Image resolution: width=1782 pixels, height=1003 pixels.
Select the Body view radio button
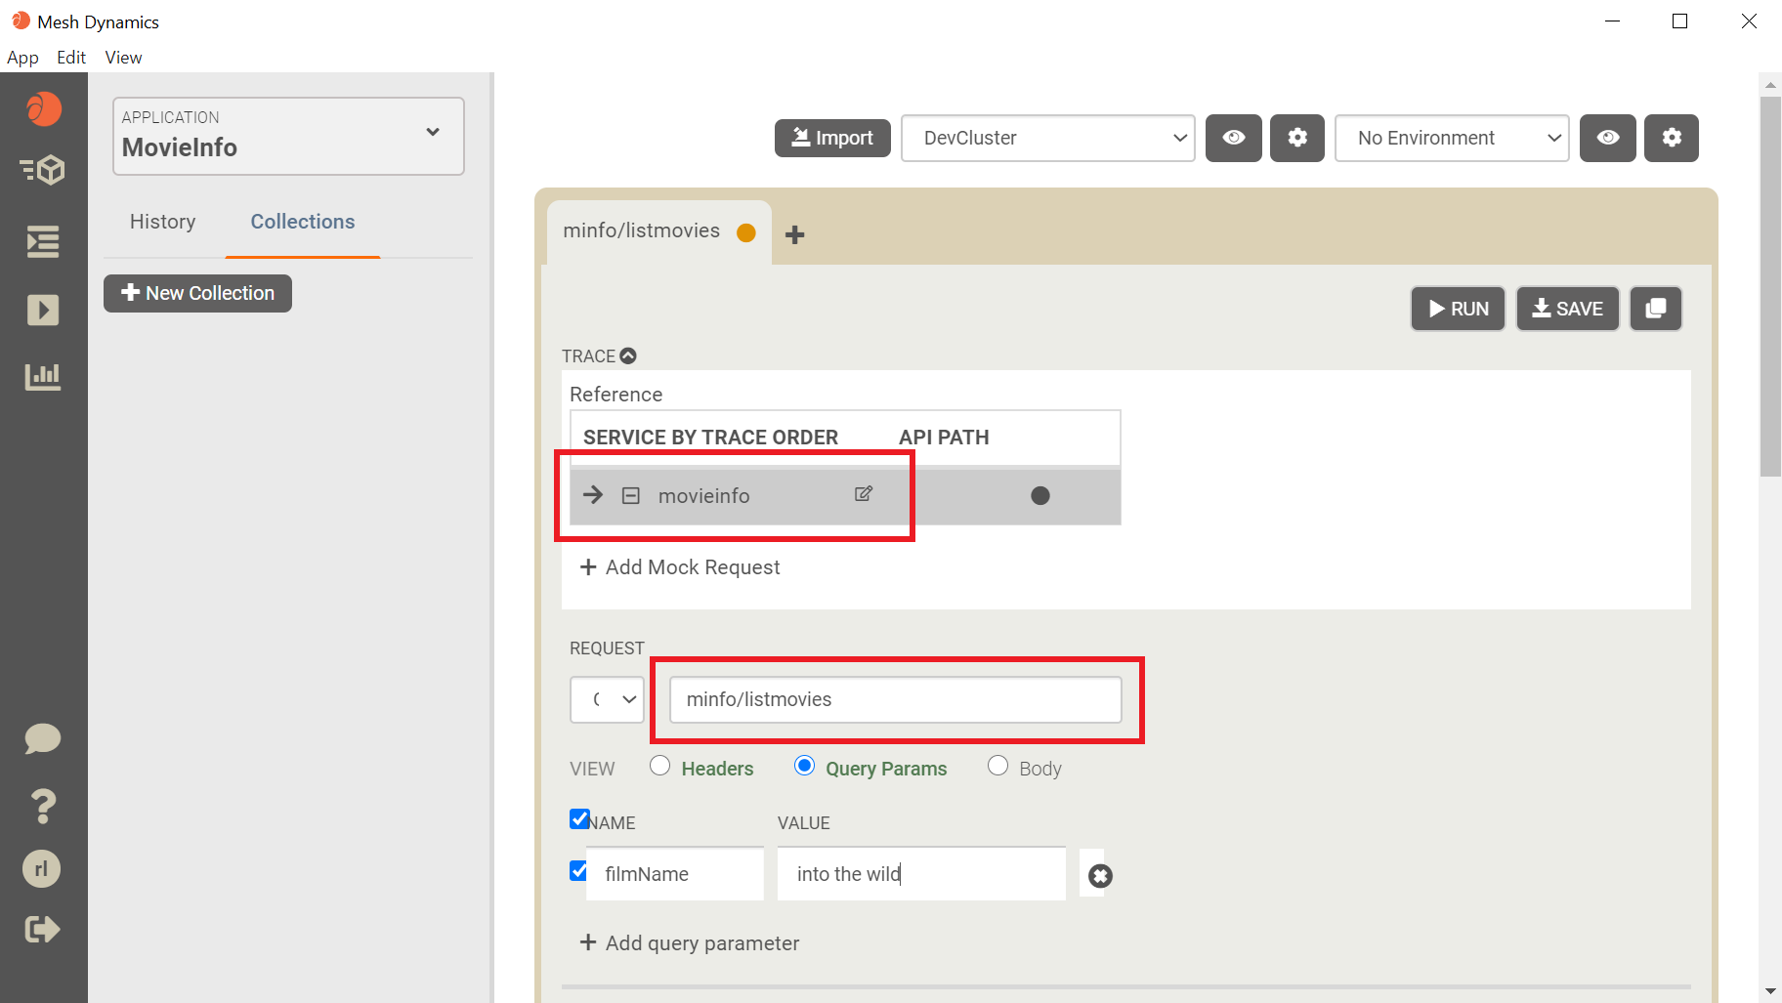pyautogui.click(x=997, y=766)
